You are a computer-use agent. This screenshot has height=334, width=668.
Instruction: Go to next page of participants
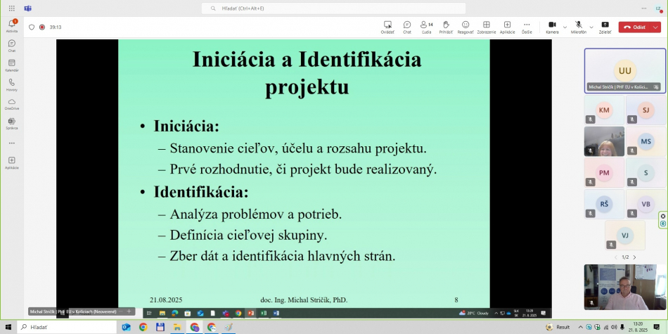(x=634, y=257)
